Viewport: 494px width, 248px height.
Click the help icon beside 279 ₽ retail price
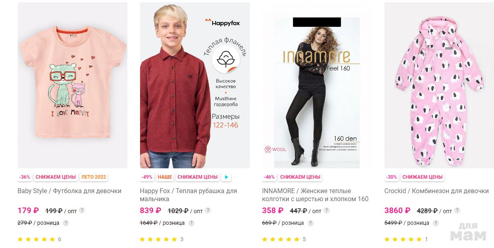coord(66,223)
